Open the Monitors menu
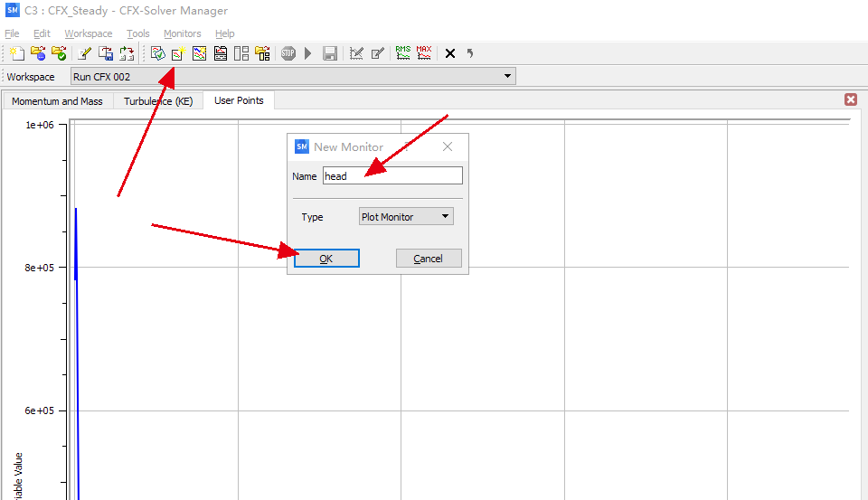Screen dimensions: 868x500 point(182,33)
